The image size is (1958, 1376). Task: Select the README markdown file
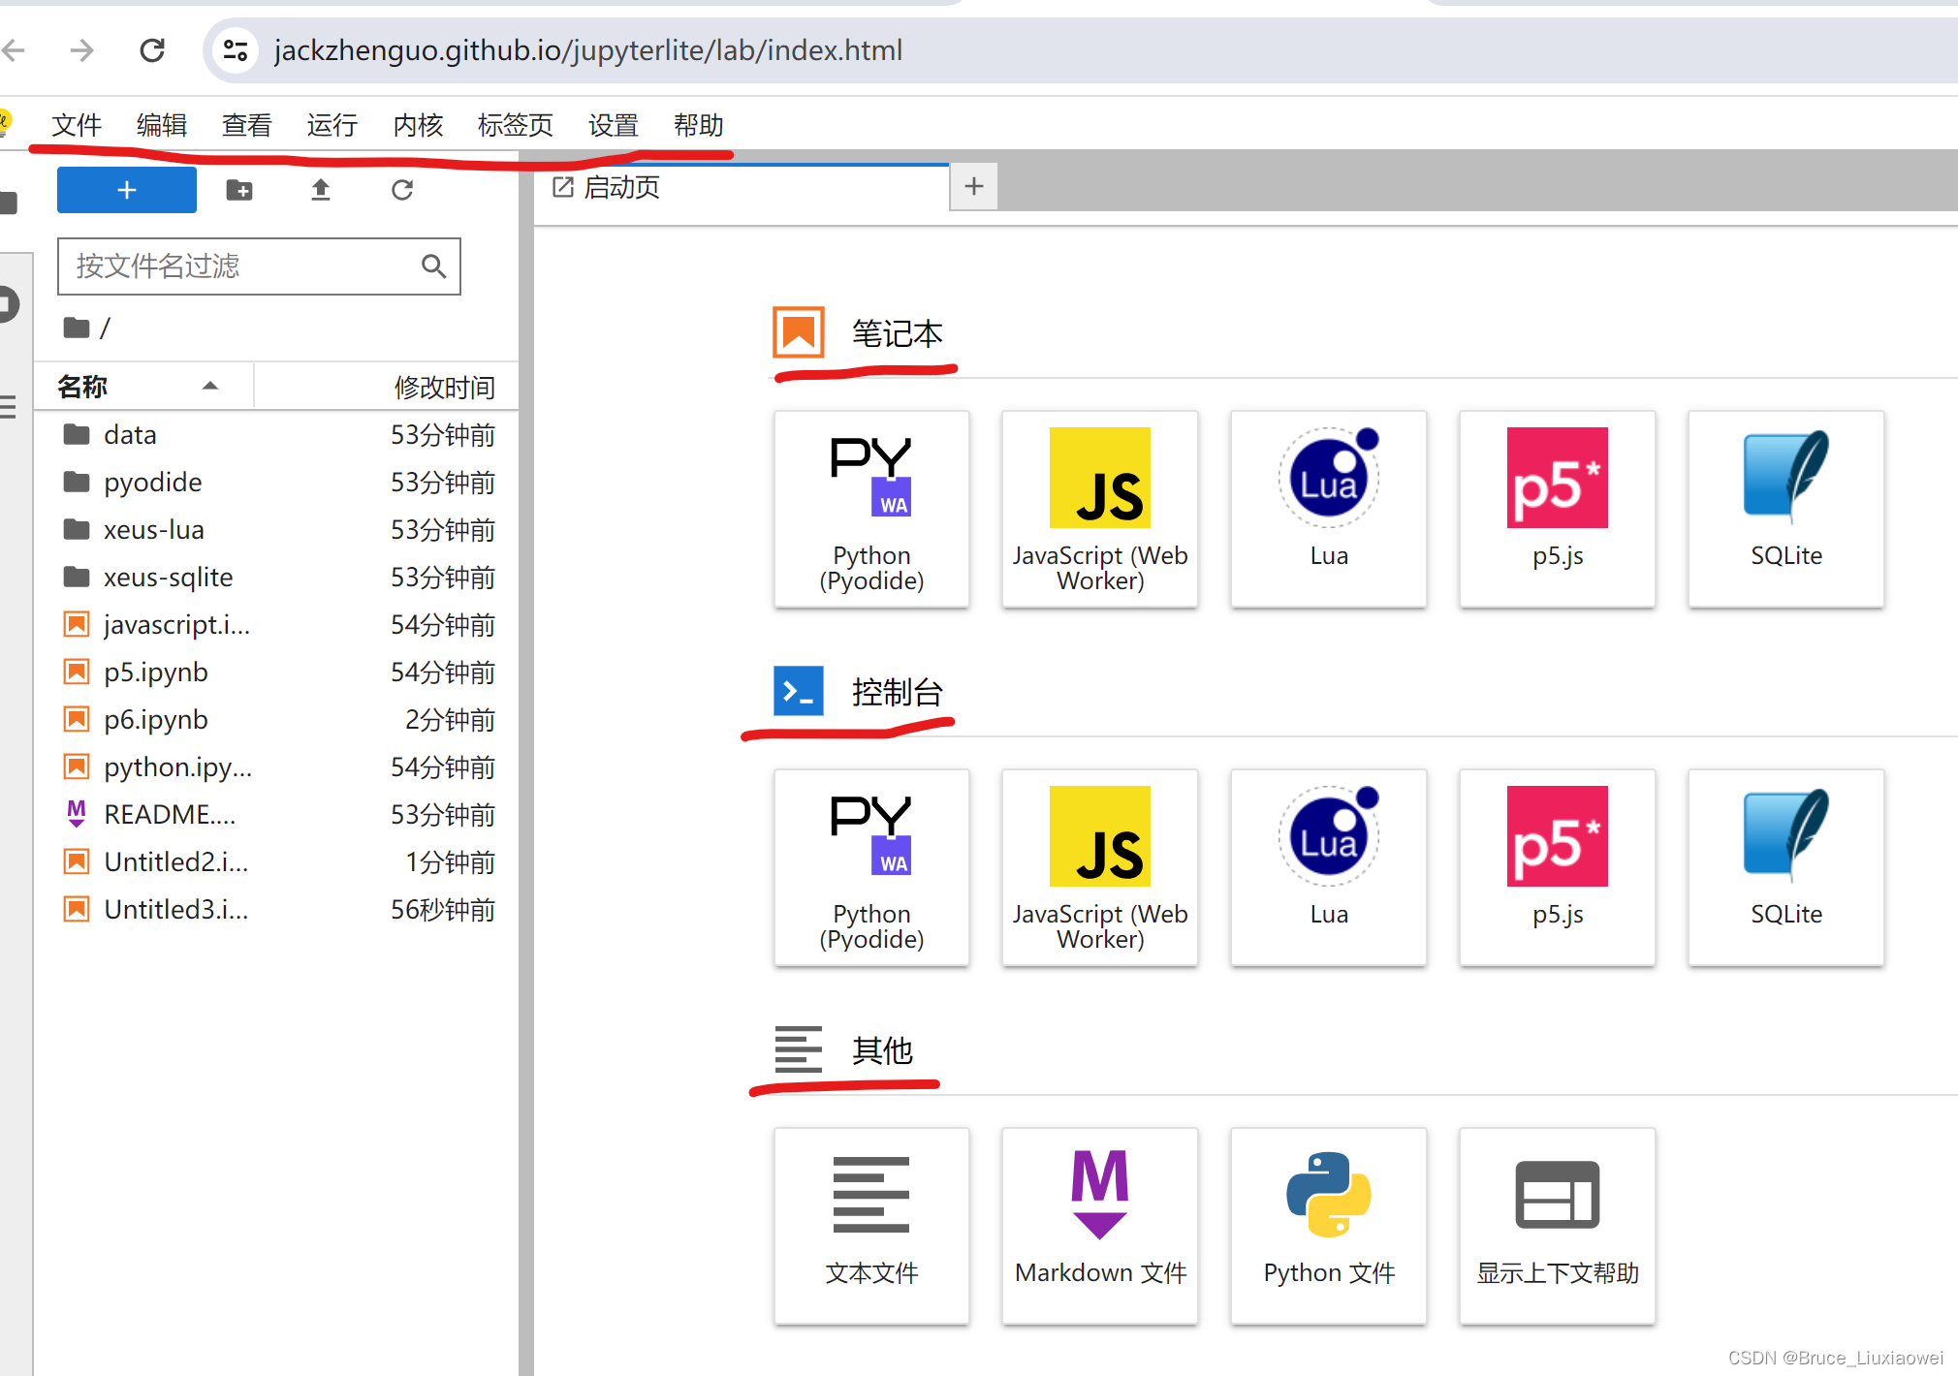click(276, 814)
